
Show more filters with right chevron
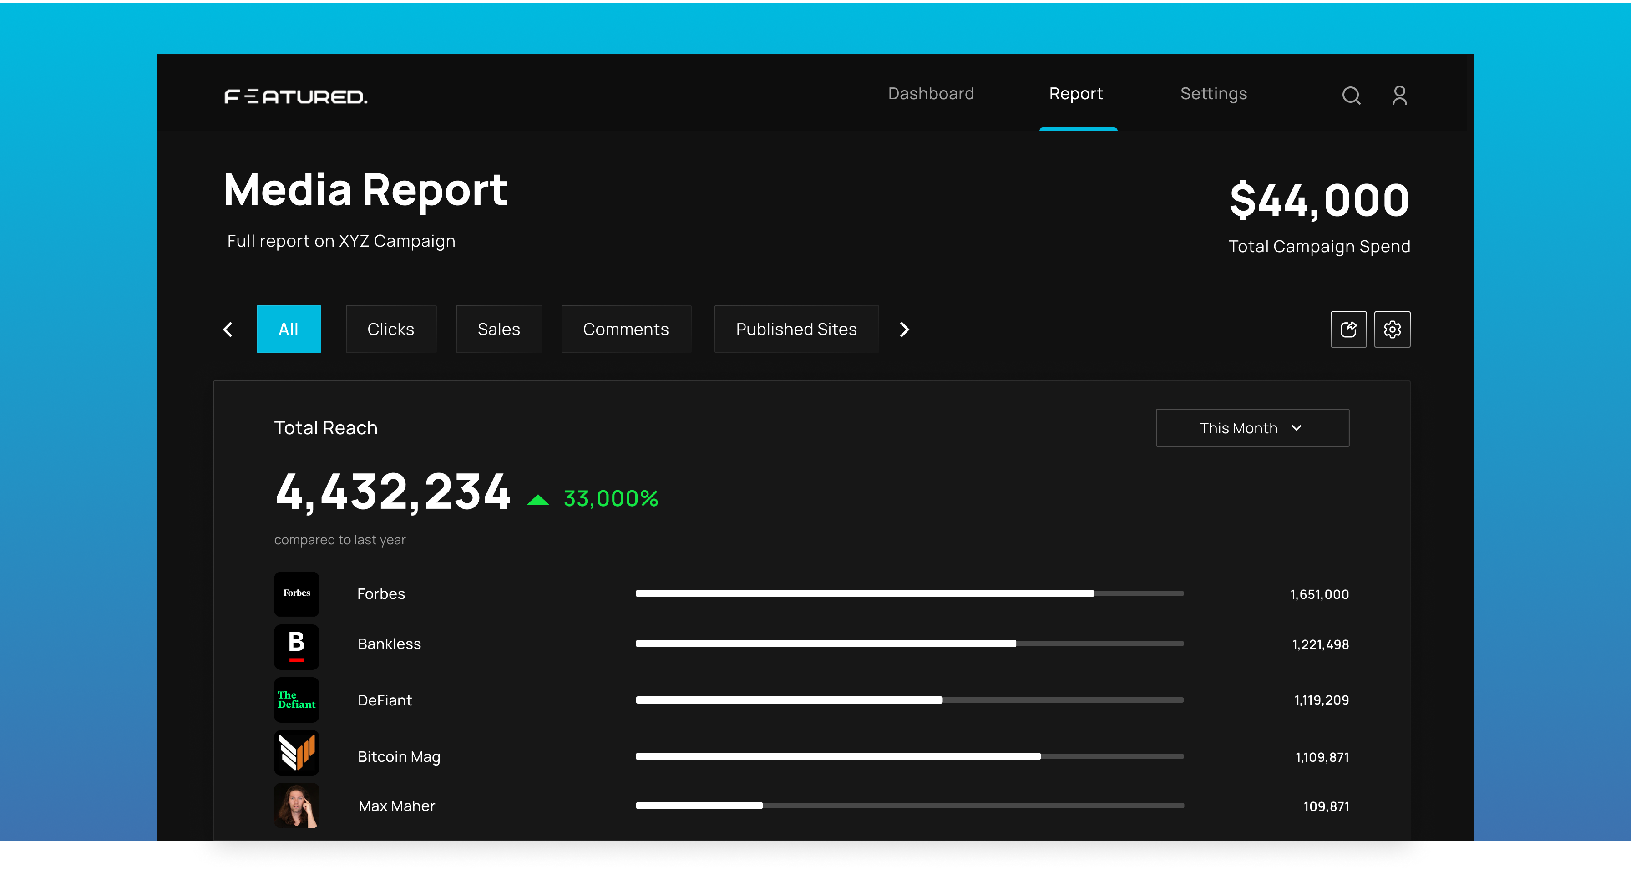click(x=904, y=330)
